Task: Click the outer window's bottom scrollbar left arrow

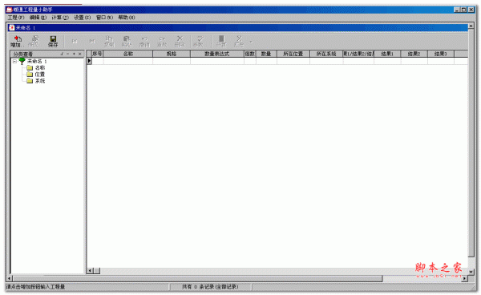Action: click(9, 278)
